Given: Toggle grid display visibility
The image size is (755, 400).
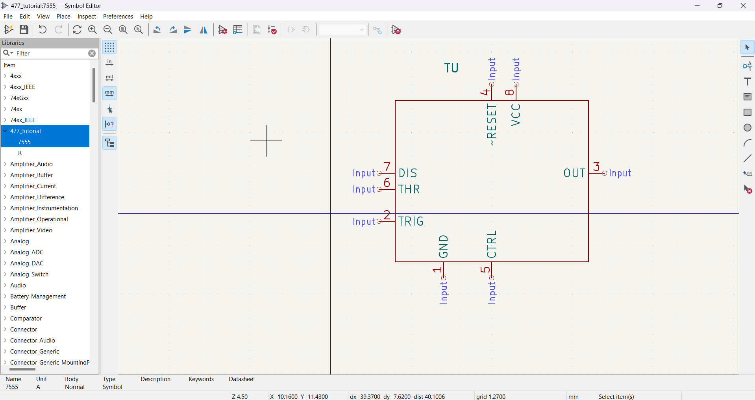Looking at the screenshot, I should click(x=109, y=47).
